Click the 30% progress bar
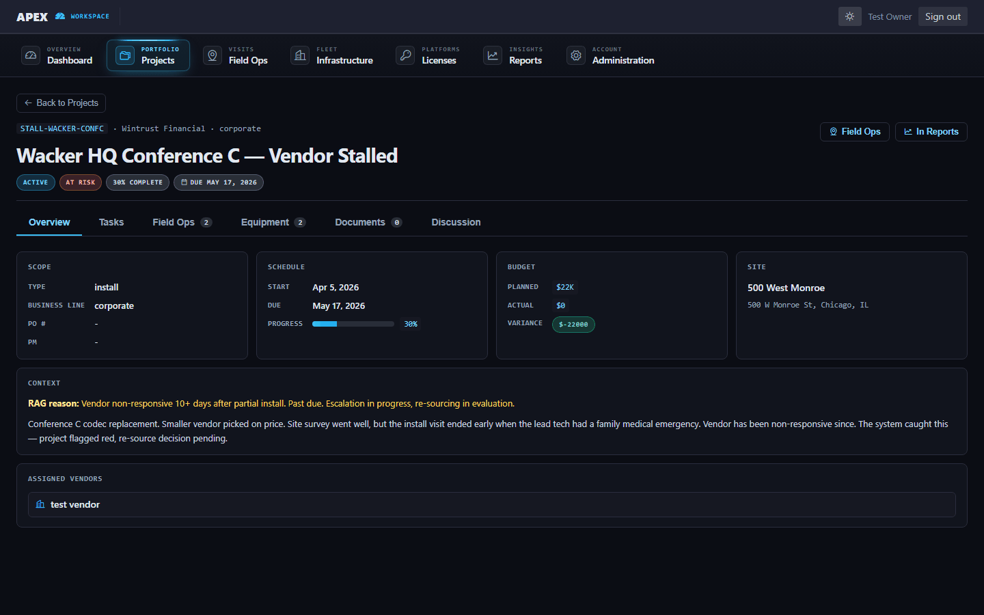The height and width of the screenshot is (615, 984). (353, 324)
